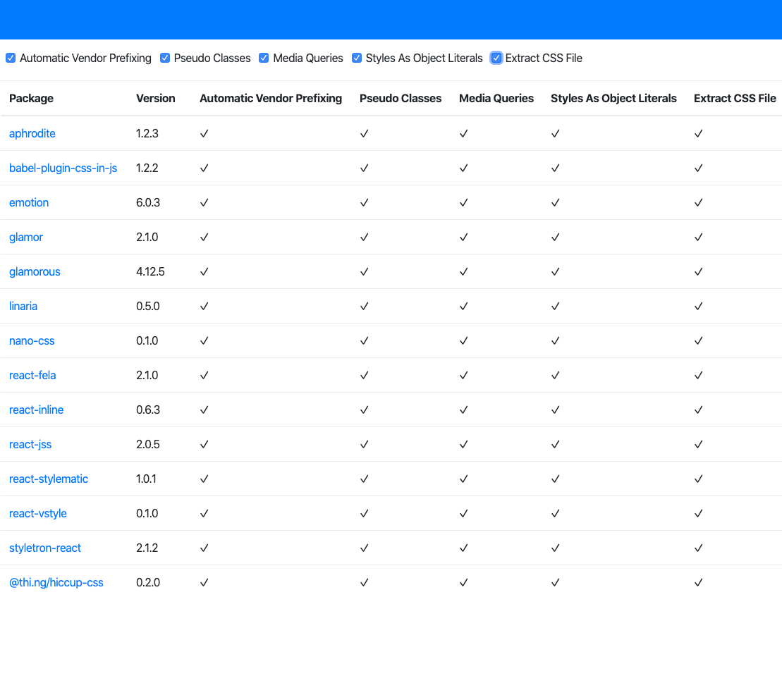Click glamor's checkmark under Extract CSS File
This screenshot has height=683, width=782.
click(698, 237)
